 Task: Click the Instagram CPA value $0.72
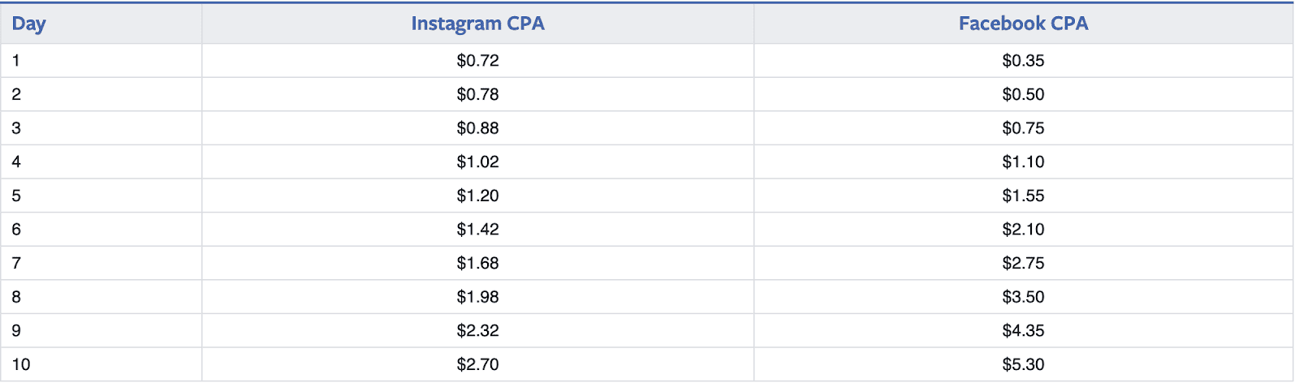[477, 61]
